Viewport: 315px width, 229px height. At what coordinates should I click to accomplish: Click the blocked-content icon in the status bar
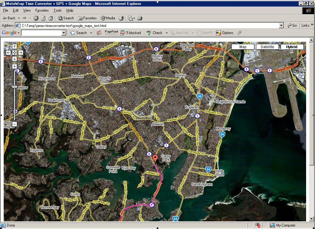coord(258,225)
